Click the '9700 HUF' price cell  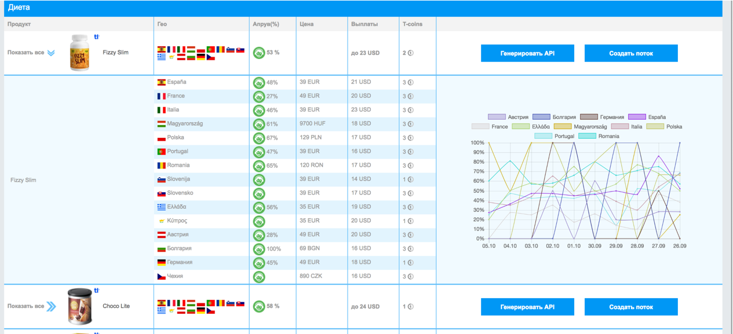313,124
